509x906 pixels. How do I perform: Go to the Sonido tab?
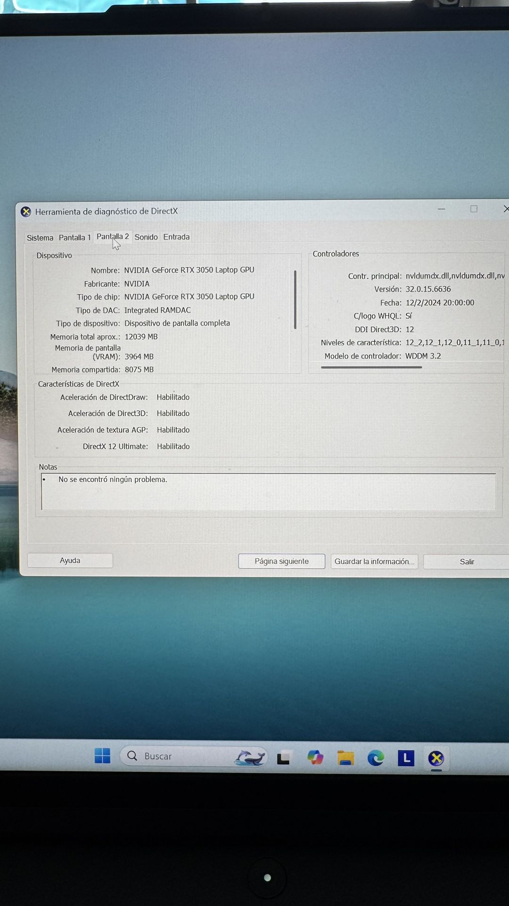146,237
